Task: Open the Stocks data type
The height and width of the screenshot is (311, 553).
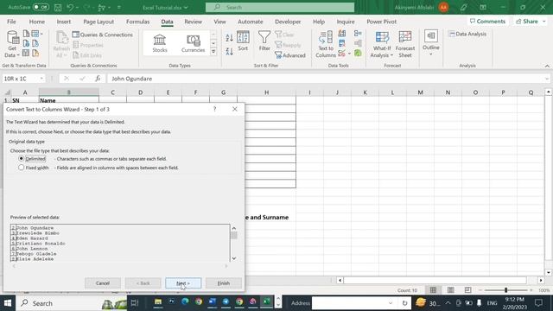Action: tap(159, 43)
